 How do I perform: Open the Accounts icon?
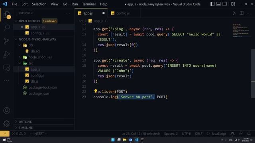7,110
